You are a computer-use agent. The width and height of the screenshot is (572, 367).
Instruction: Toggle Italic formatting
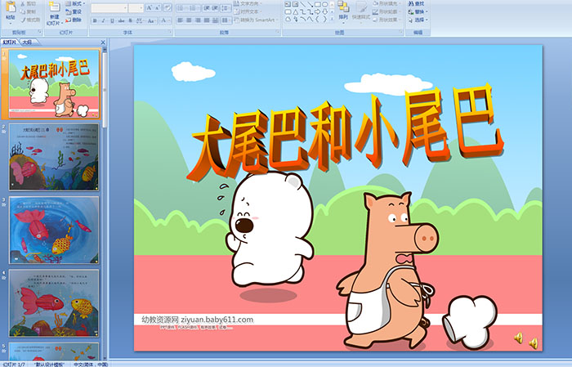pos(103,20)
